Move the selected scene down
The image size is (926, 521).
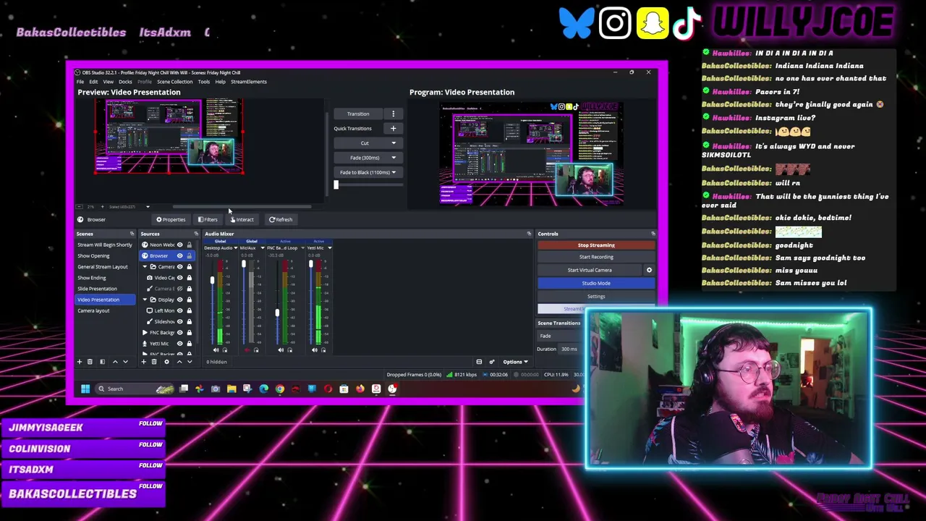click(125, 362)
